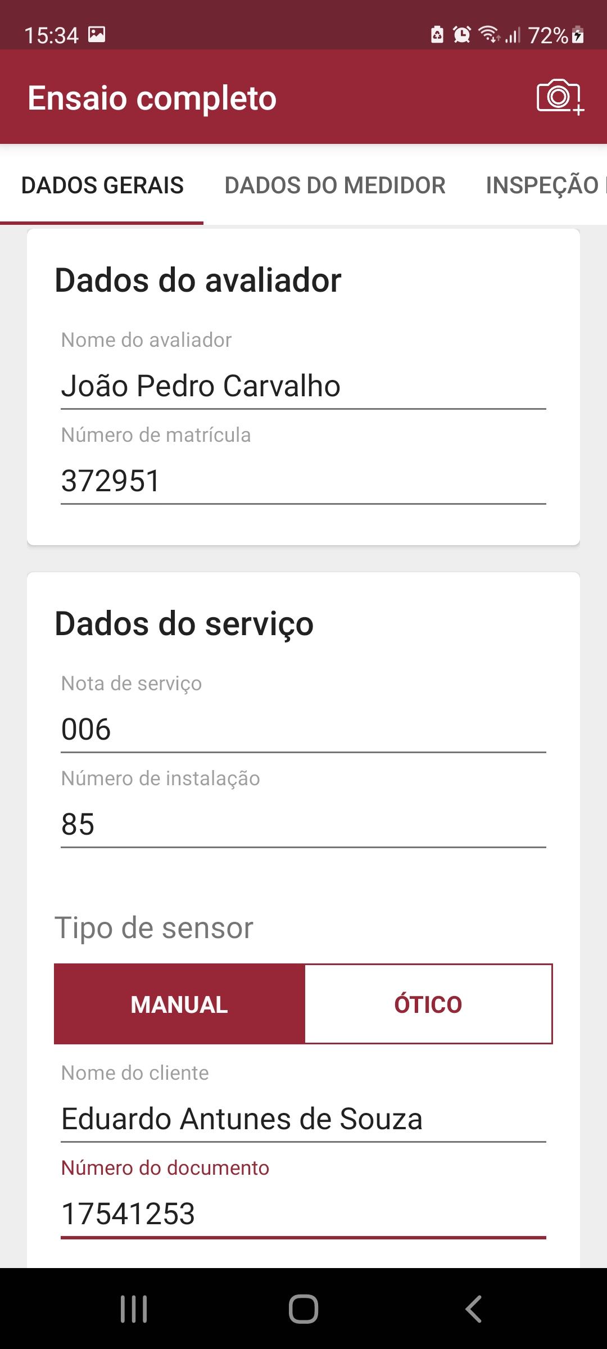This screenshot has height=1349, width=607.
Task: Go back with the navigation arrow
Action: [474, 1309]
